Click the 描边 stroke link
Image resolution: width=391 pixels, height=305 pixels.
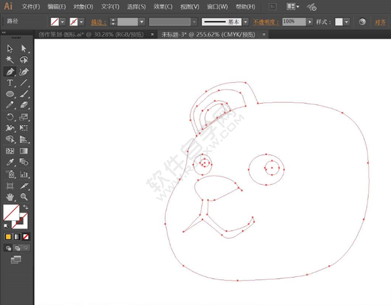97,22
